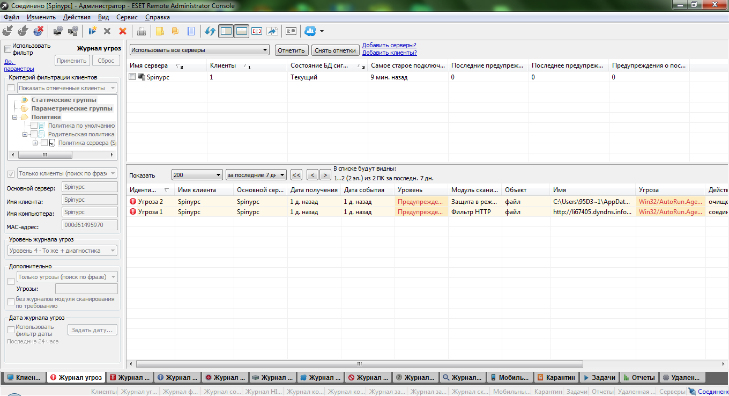729x396 pixels.
Task: Open the Использовать все серверы dropdown
Action: point(199,50)
